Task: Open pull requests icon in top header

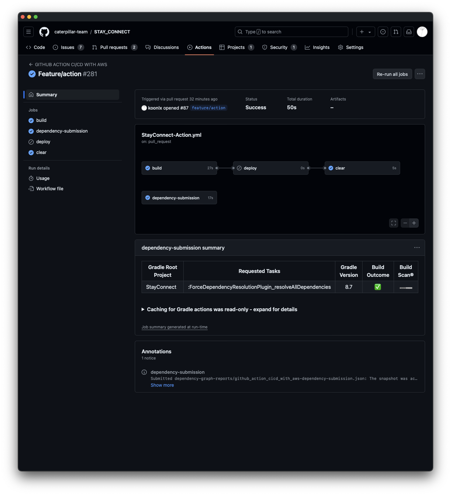Action: (x=396, y=32)
